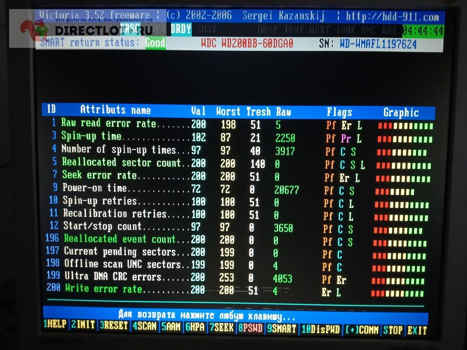Select the Power-on time attribute name
The width and height of the screenshot is (467, 350).
tap(95, 188)
